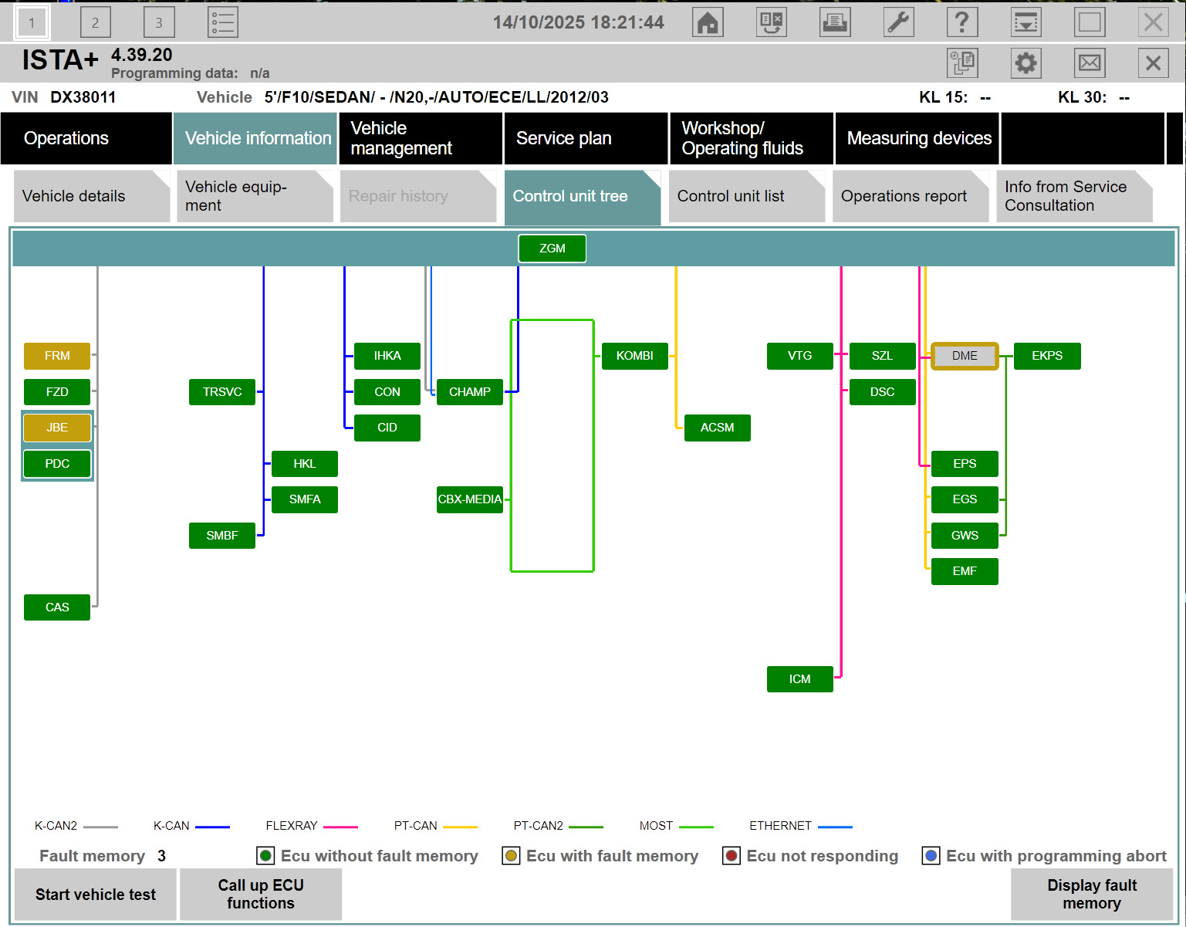Image resolution: width=1186 pixels, height=927 pixels.
Task: Select the PDC control unit node
Action: click(x=57, y=464)
